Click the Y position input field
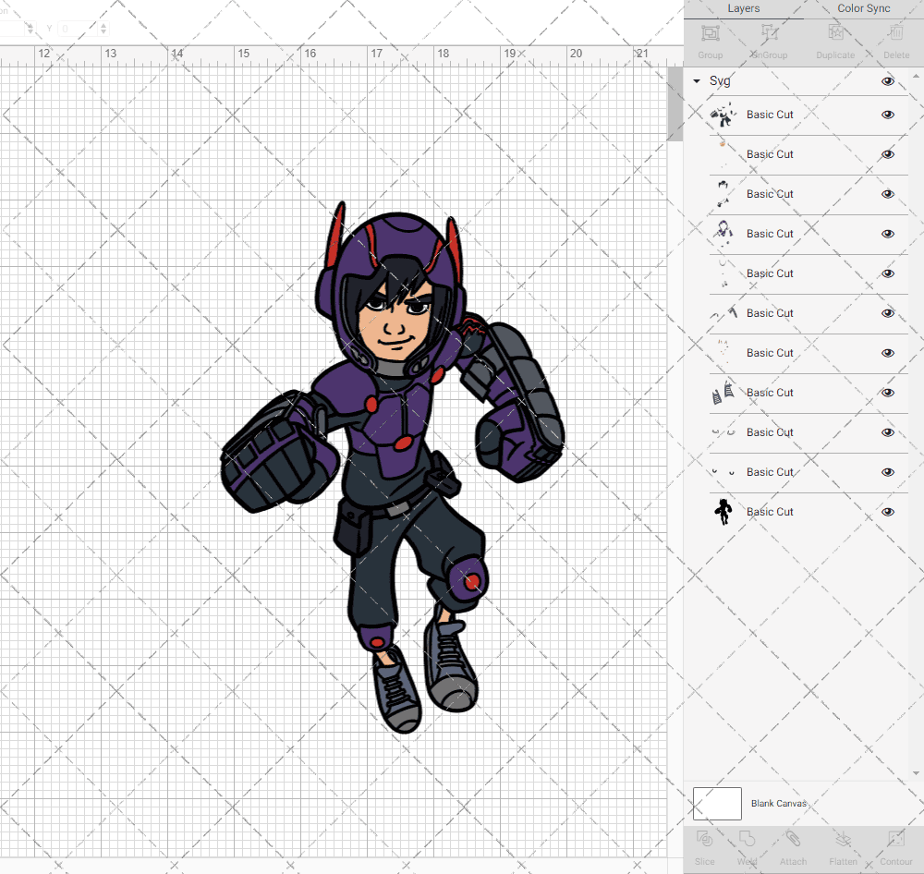This screenshot has height=874, width=924. coord(78,29)
